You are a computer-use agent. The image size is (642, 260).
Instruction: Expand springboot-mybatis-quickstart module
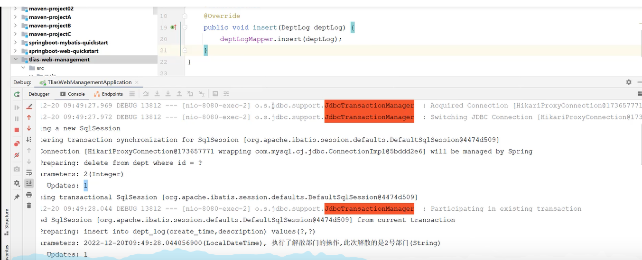tap(16, 43)
